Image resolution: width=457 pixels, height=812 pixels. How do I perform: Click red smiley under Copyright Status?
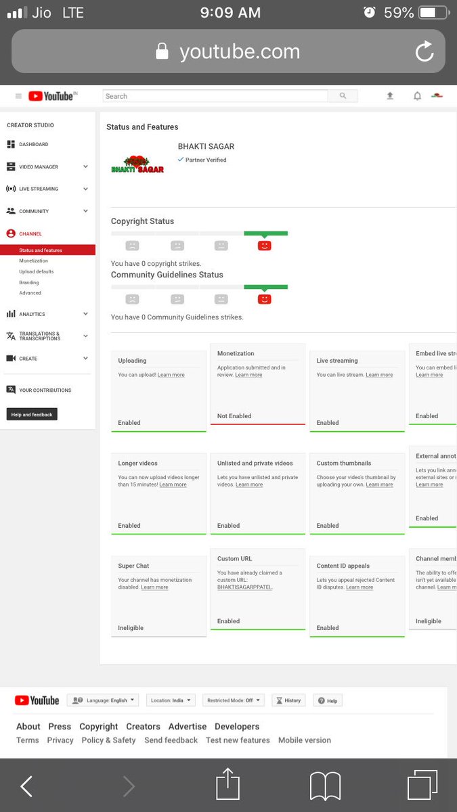coord(265,246)
